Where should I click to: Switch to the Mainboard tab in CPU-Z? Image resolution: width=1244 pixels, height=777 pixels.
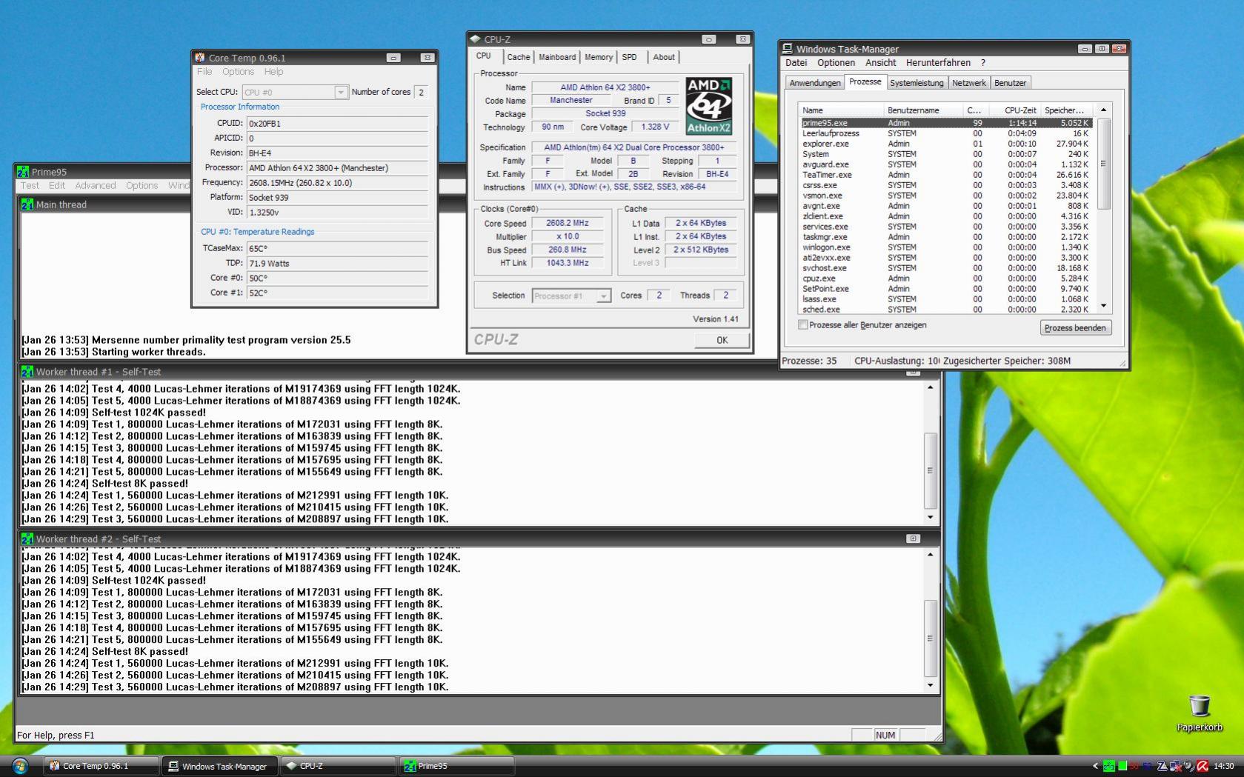click(557, 57)
